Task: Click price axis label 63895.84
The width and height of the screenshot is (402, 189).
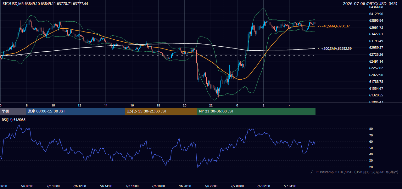Action: [x=376, y=20]
